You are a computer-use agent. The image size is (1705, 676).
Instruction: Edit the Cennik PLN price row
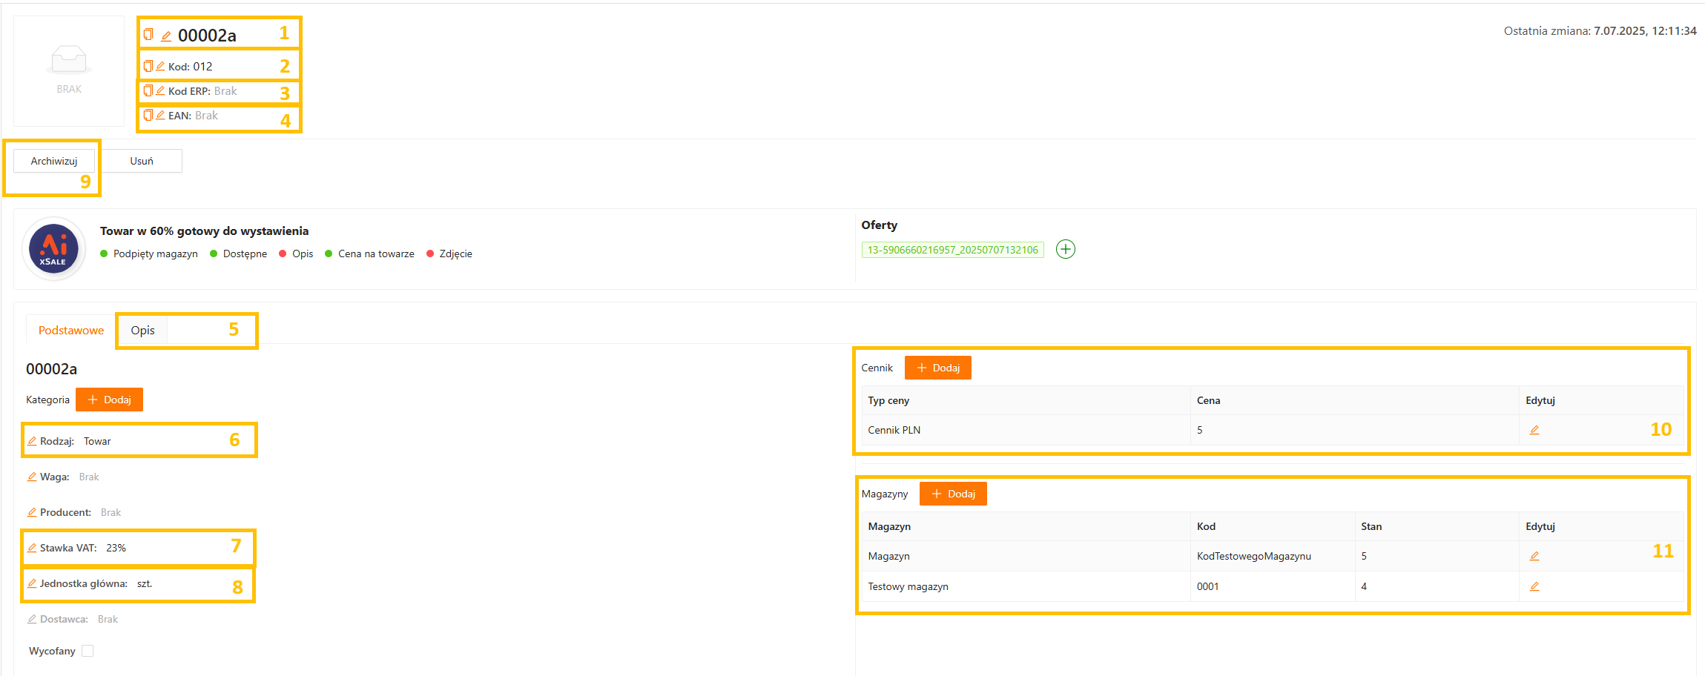[x=1534, y=430]
